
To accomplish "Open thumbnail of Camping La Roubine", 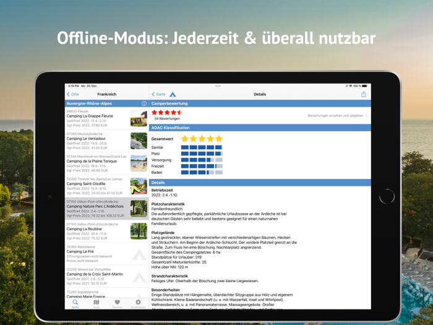I will point(139,231).
